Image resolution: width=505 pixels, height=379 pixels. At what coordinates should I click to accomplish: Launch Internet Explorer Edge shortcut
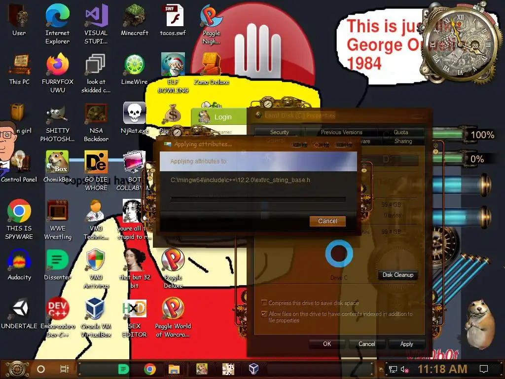(x=57, y=23)
